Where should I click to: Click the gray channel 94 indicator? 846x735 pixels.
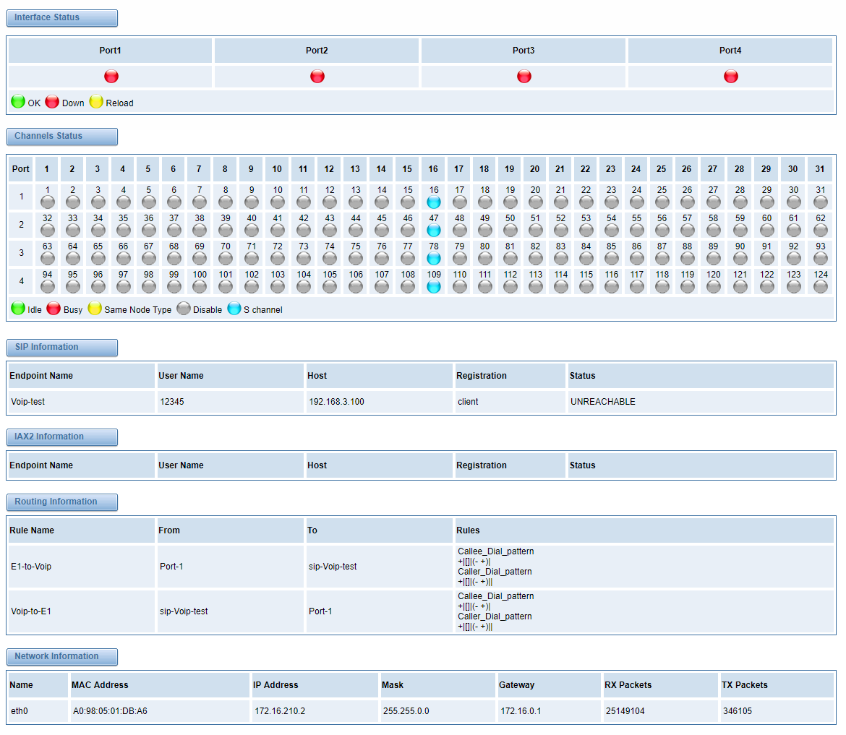(x=48, y=286)
